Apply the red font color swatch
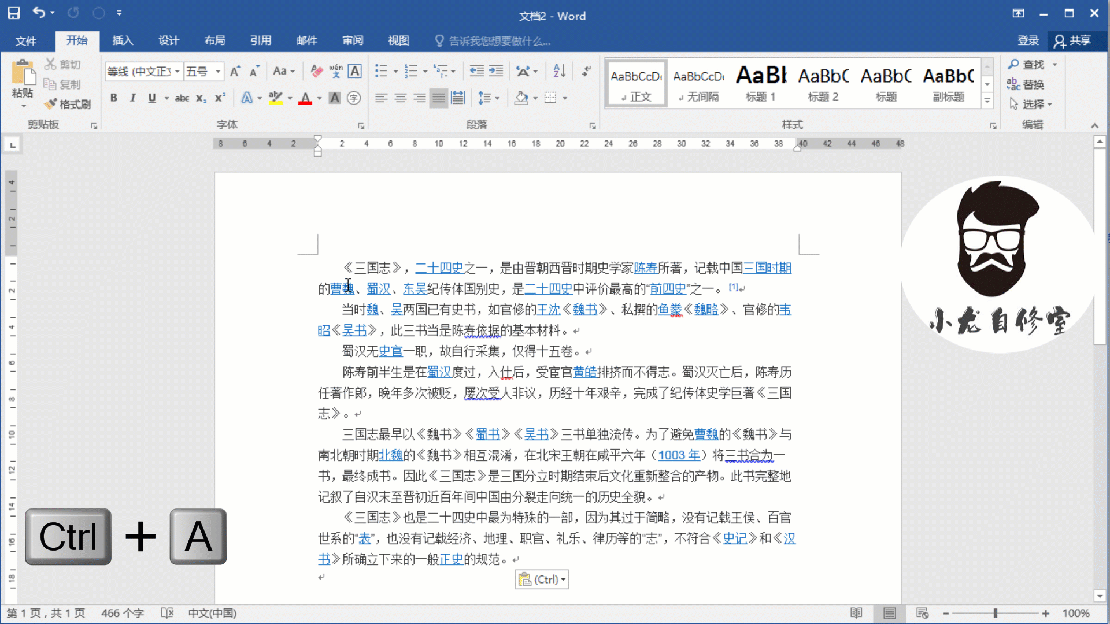The height and width of the screenshot is (624, 1110). coord(305,98)
